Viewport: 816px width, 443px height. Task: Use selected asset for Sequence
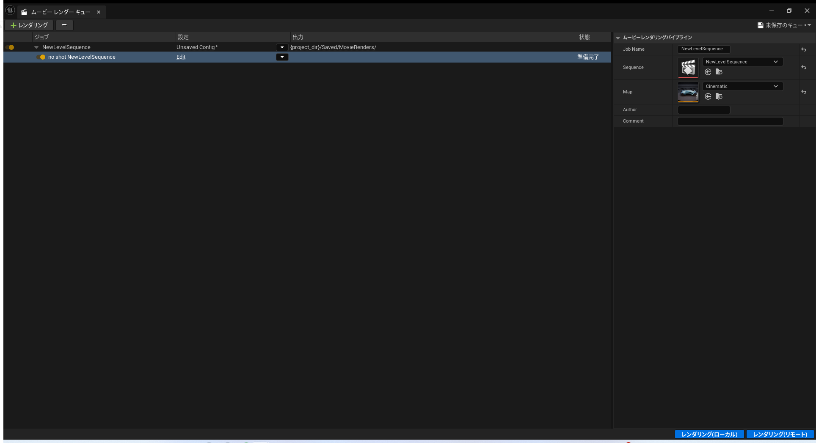[708, 72]
